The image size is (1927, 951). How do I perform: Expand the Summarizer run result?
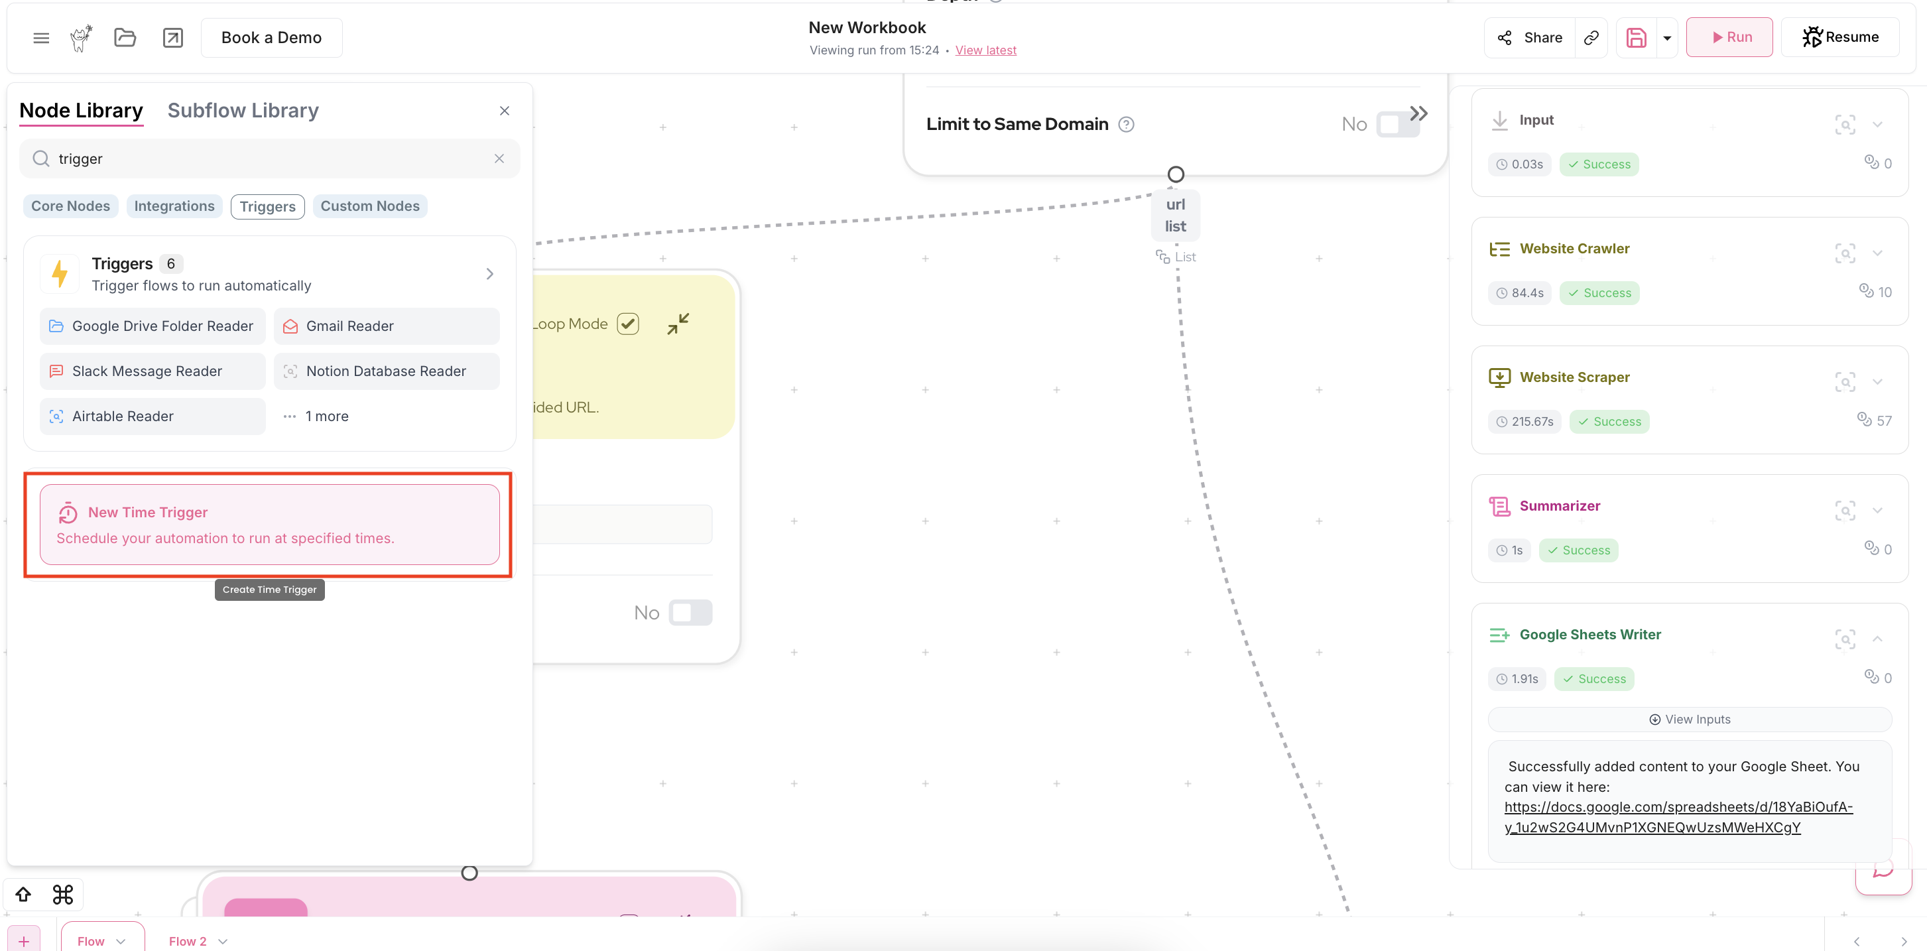click(1877, 510)
